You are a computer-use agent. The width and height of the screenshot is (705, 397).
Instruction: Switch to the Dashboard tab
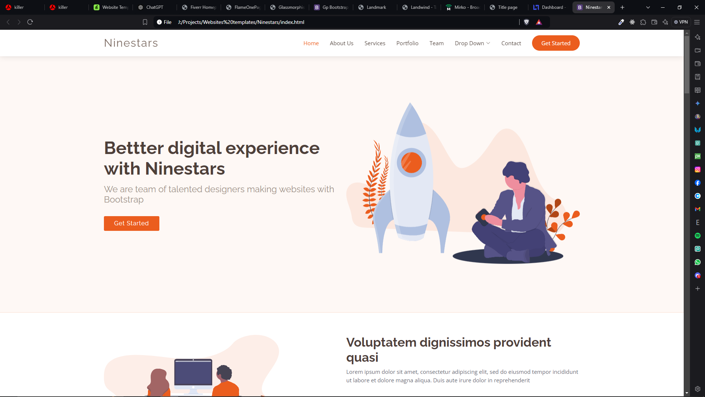coord(550,7)
